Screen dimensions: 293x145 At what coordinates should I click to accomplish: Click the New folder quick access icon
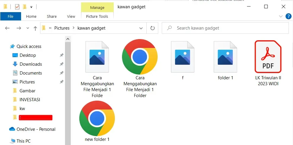24,7
